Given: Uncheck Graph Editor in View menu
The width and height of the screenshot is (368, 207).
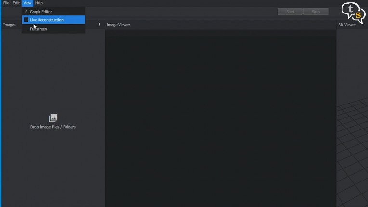Looking at the screenshot, I should pyautogui.click(x=41, y=12).
